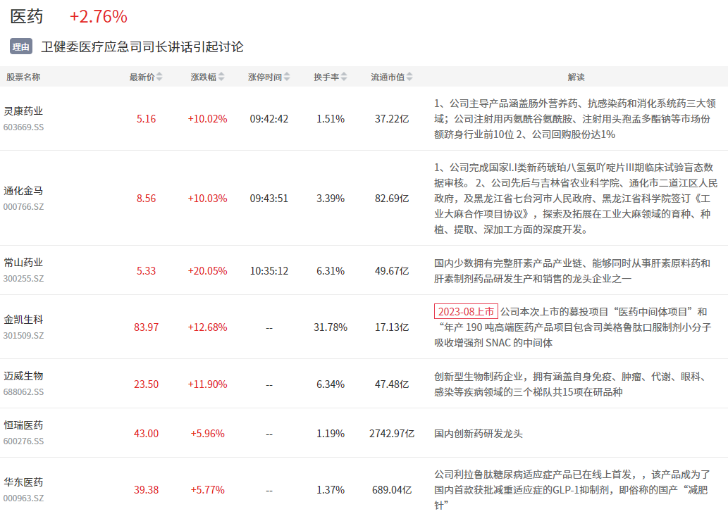728x521 pixels.
Task: Click price 43.00 of 恒瑞医药
Action: (147, 434)
